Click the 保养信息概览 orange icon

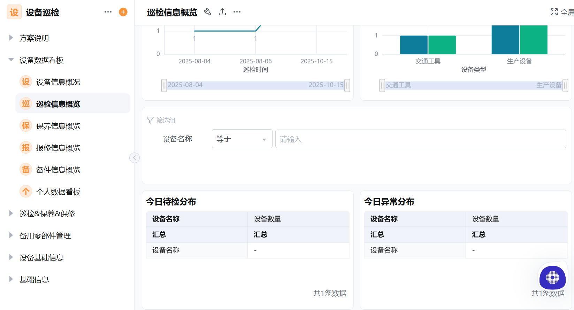pos(26,126)
